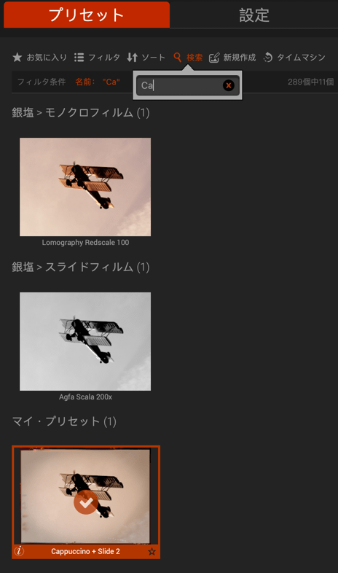The width and height of the screenshot is (338, 573).
Task: Click the お気に入り text label
Action: click(47, 58)
